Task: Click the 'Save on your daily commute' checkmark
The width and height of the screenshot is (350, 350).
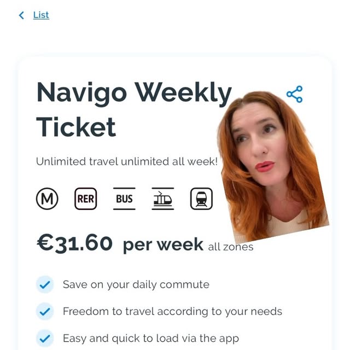Action: tap(45, 284)
